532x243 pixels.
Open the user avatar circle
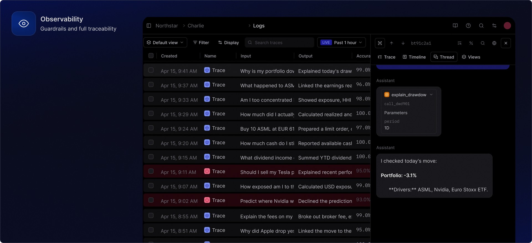pyautogui.click(x=507, y=26)
